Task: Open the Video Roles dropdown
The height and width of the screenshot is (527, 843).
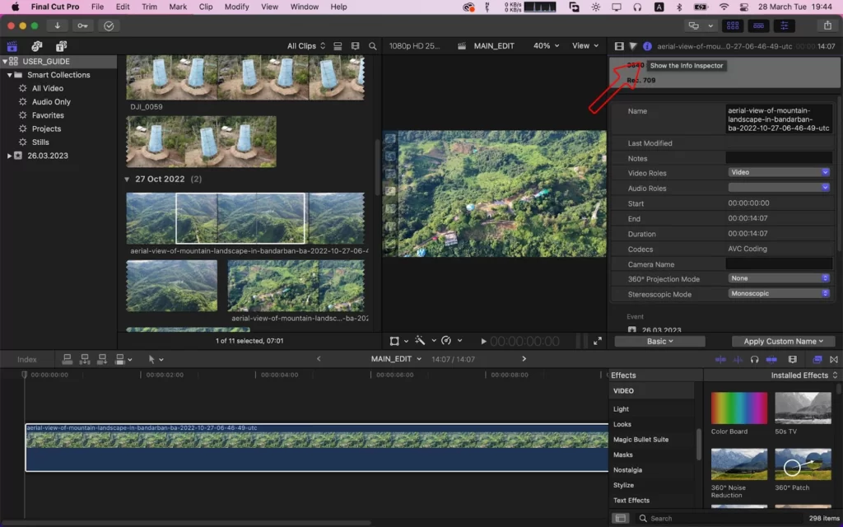Action: [779, 173]
